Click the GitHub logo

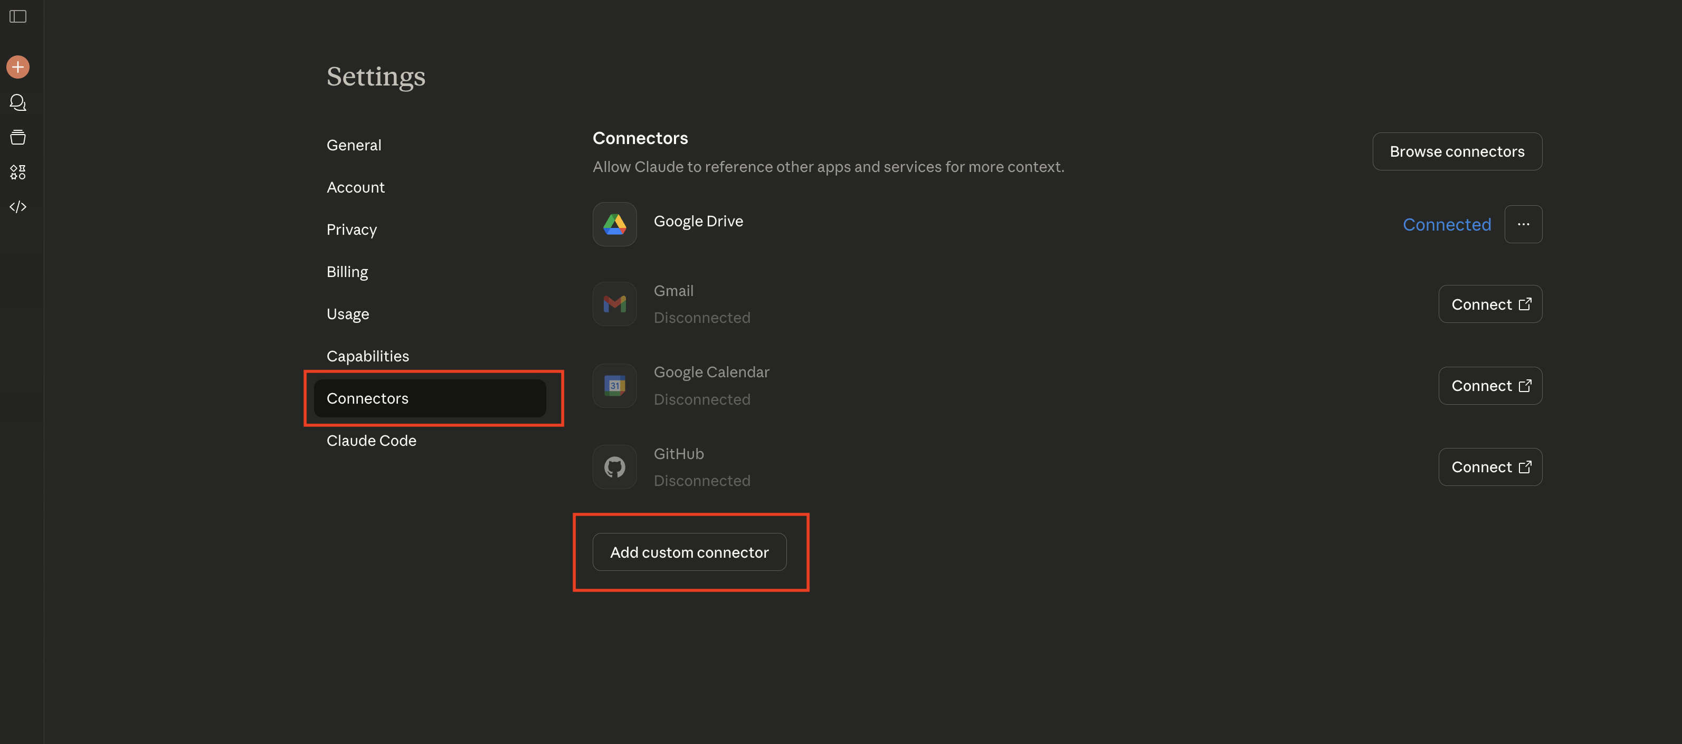(x=614, y=466)
